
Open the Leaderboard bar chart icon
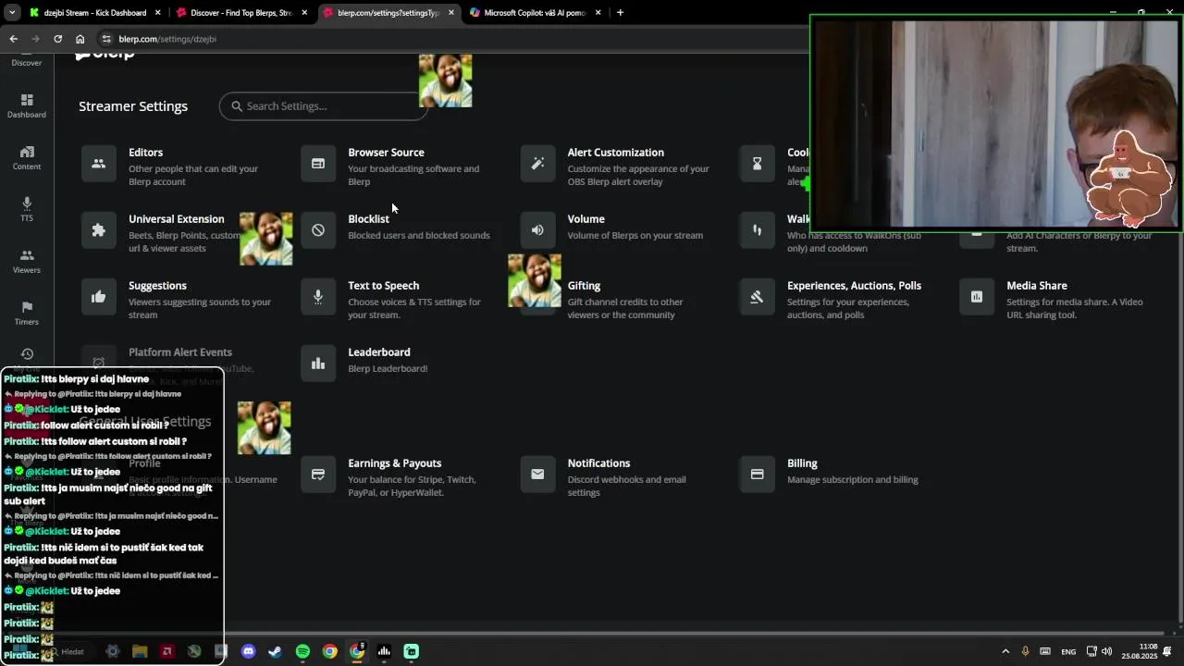point(318,364)
